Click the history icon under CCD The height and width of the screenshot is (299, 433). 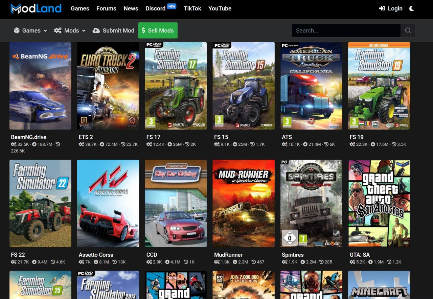[186, 262]
